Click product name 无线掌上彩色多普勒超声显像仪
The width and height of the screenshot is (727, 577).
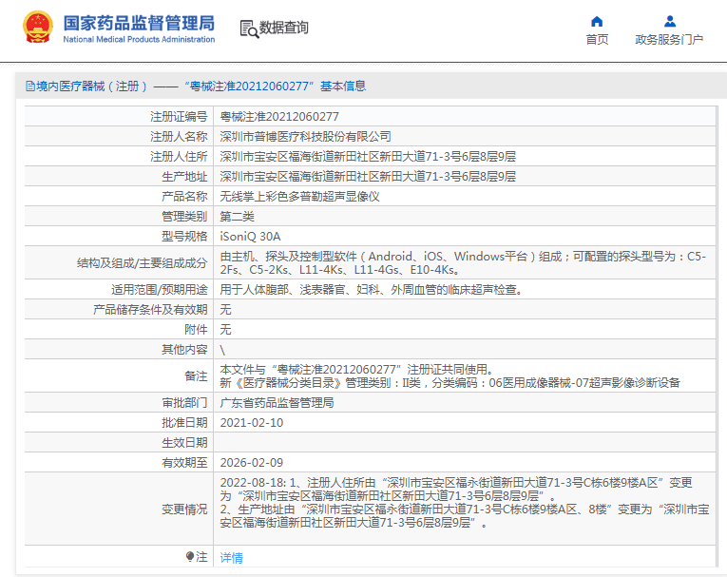point(299,196)
